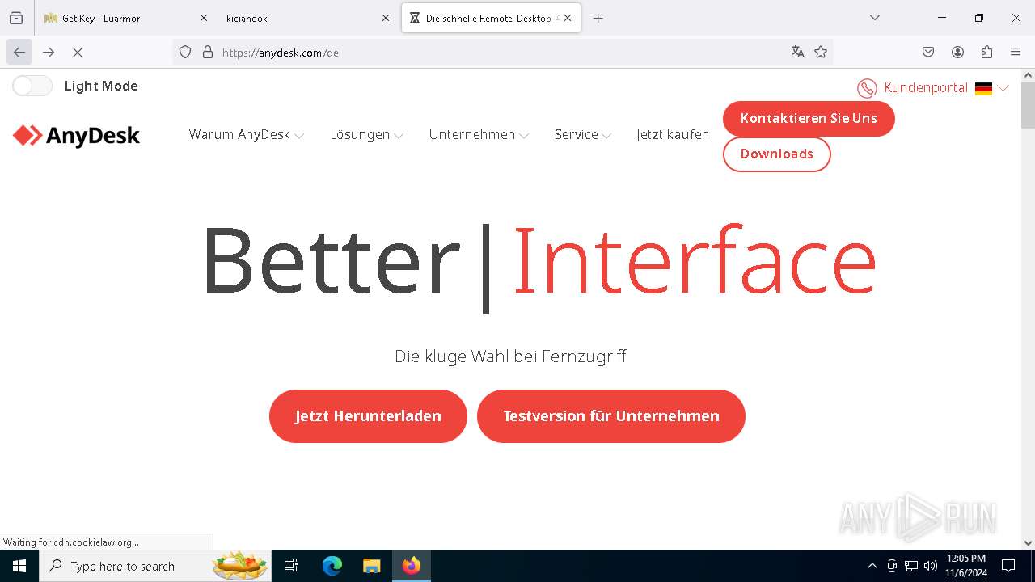Viewport: 1035px width, 582px height.
Task: Click the Kundenportal phone icon
Action: click(867, 88)
